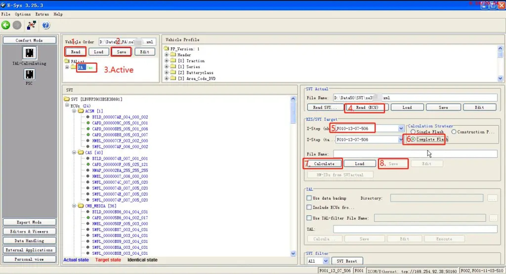This screenshot has height=274, width=506.
Task: Click Save in Vehicle Order
Action: coord(122,52)
